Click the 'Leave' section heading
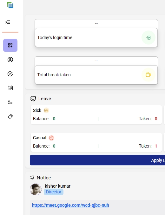This screenshot has width=165, height=215. click(45, 99)
